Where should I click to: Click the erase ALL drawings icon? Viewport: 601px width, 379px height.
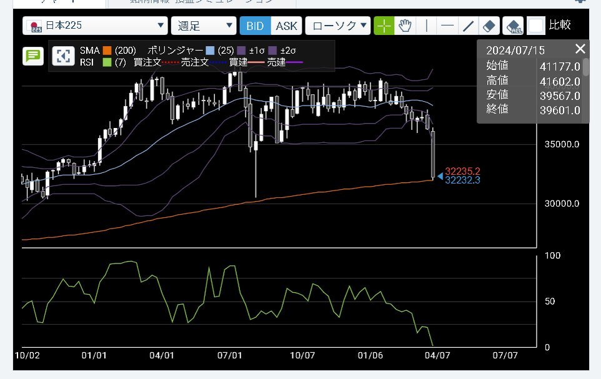(x=513, y=26)
